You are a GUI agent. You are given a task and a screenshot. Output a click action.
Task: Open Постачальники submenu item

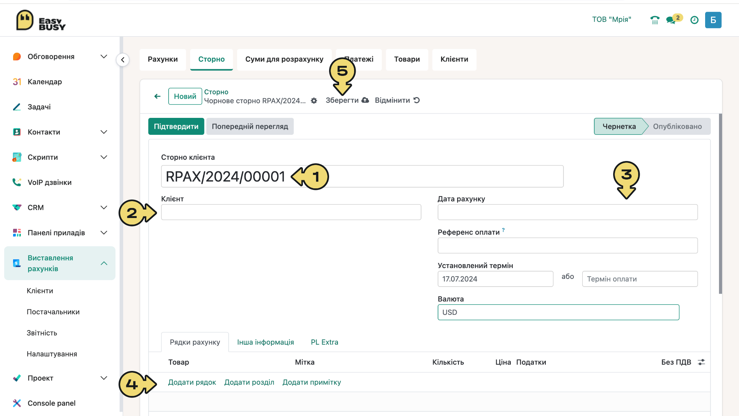click(53, 312)
